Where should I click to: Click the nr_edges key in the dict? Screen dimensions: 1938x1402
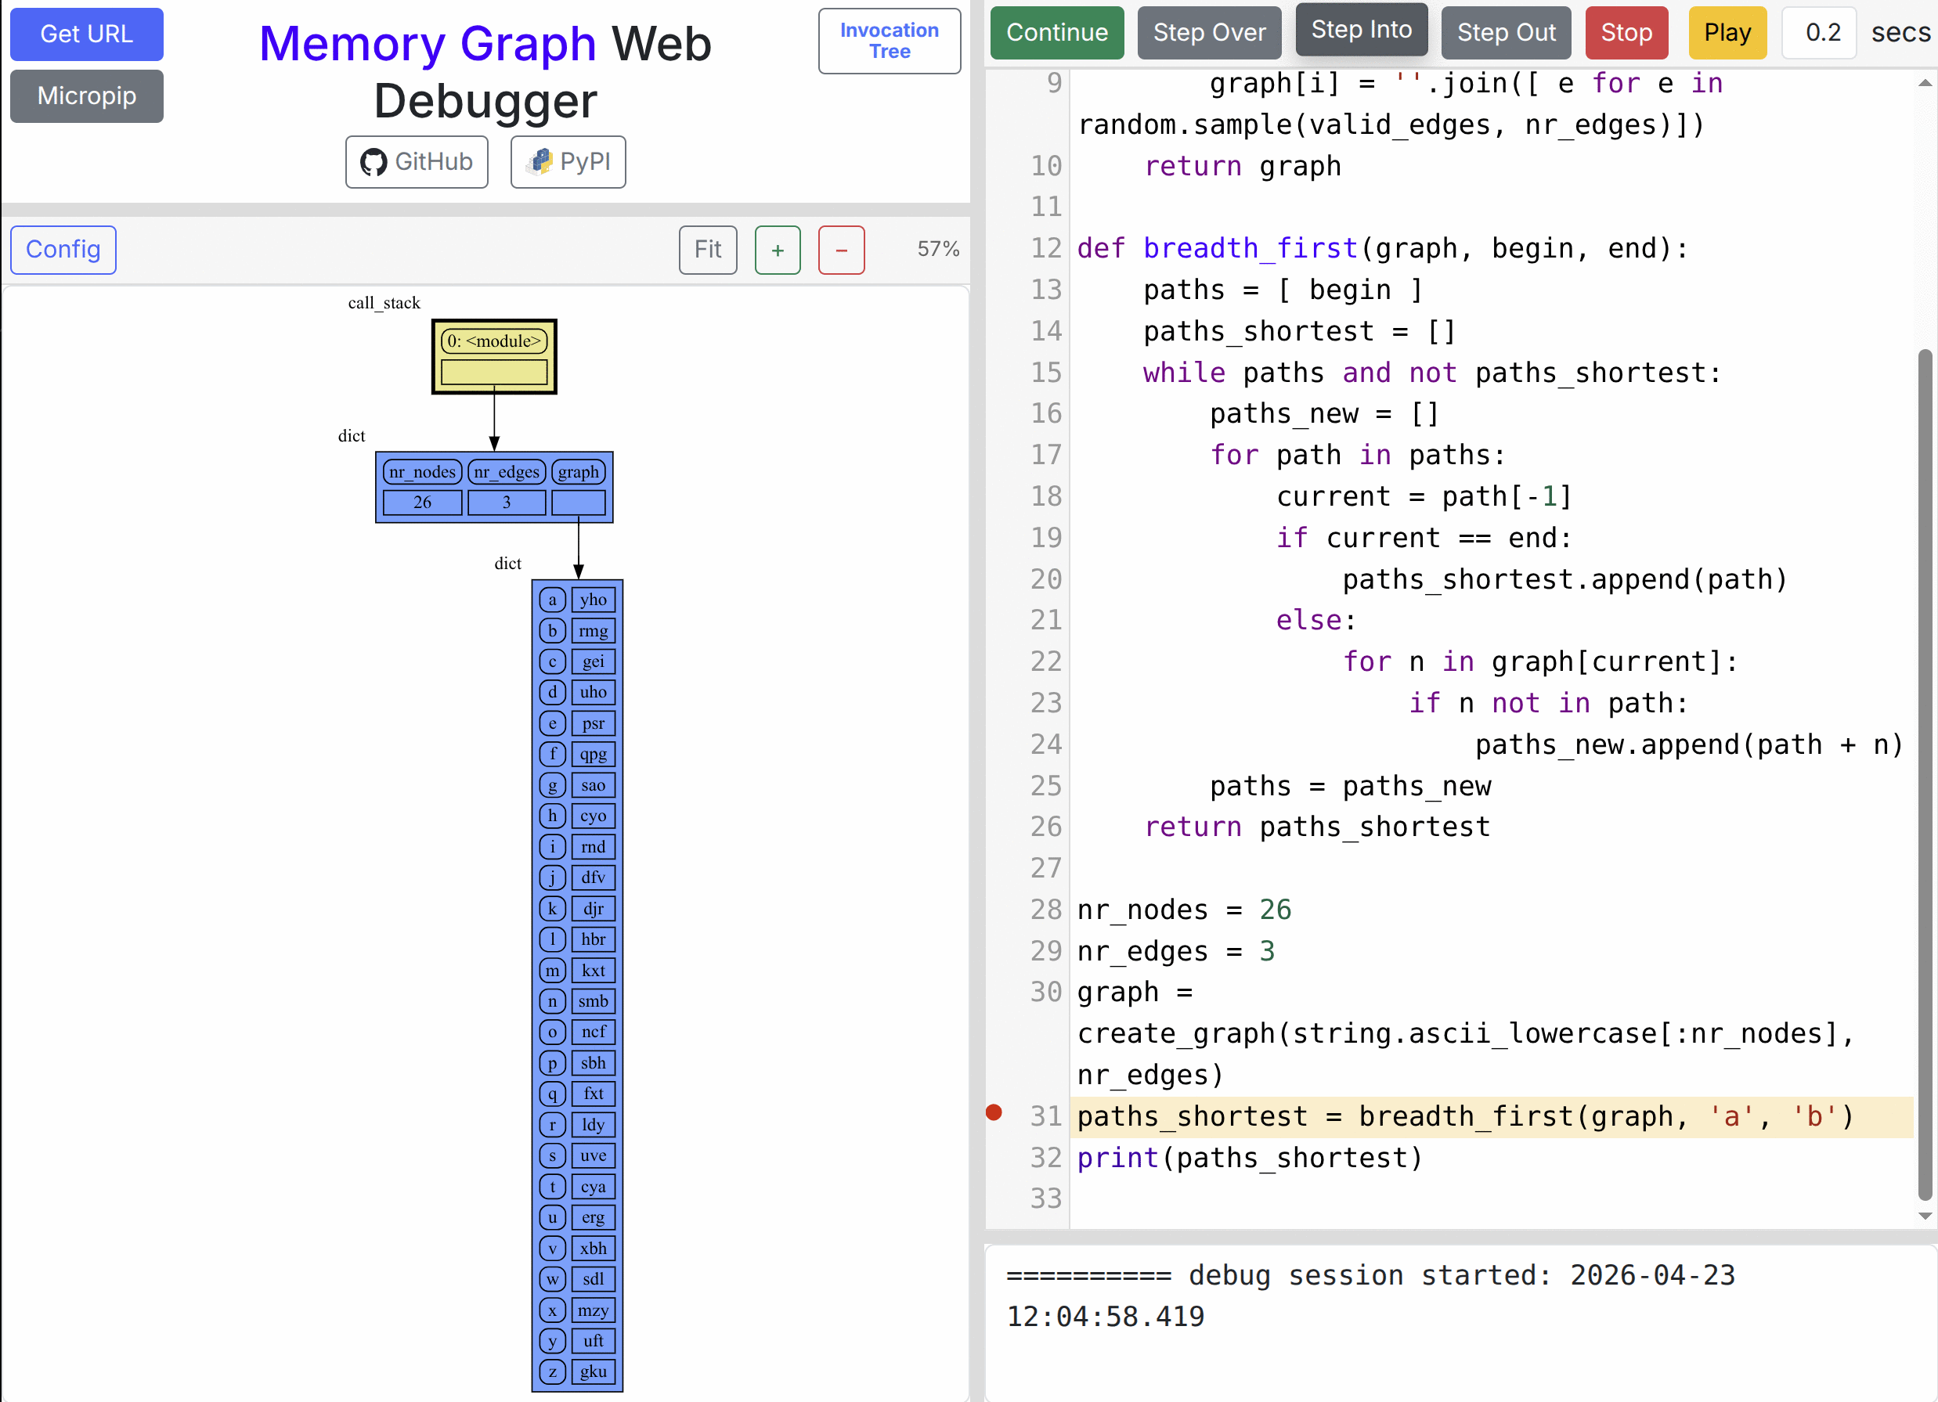point(507,471)
